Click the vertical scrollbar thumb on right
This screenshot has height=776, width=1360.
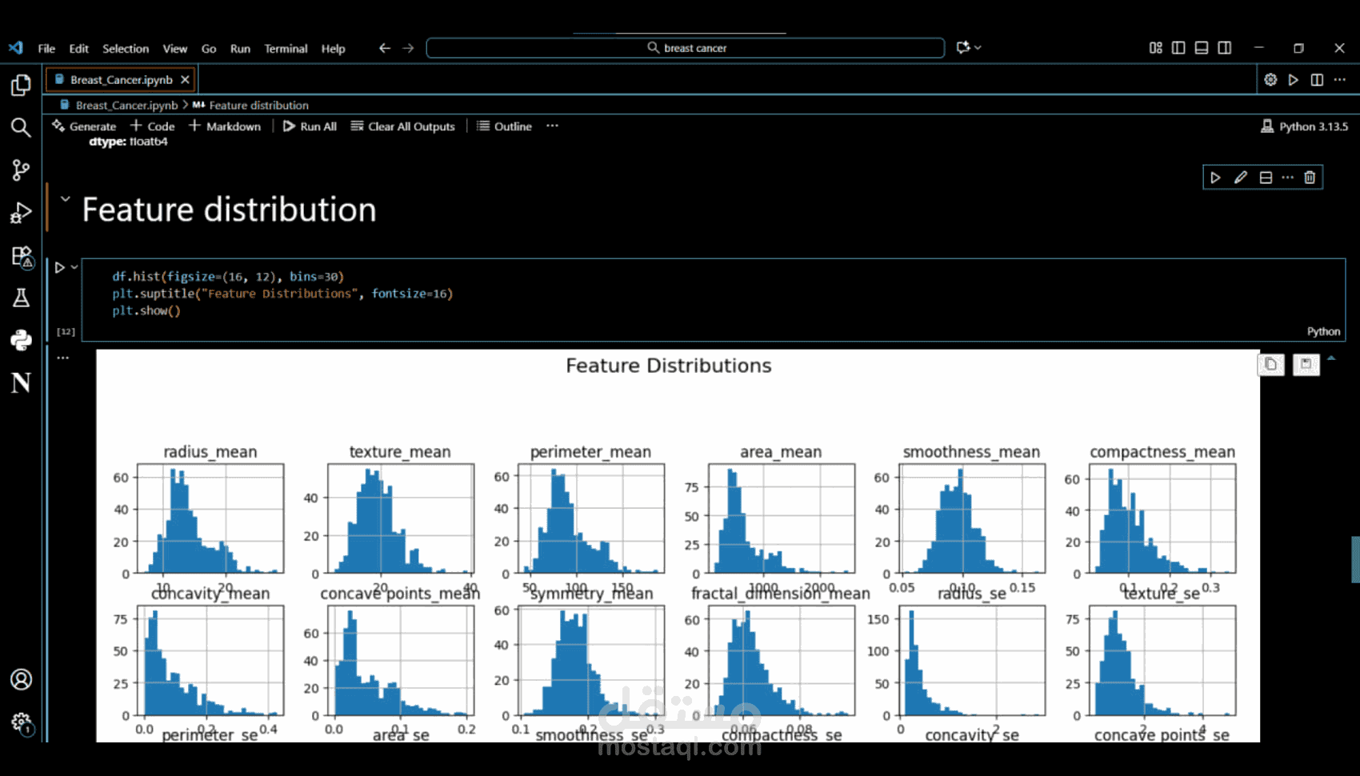(1355, 559)
